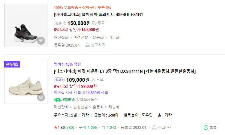Click report siren icon for Michael Kors listing

[88, 45]
